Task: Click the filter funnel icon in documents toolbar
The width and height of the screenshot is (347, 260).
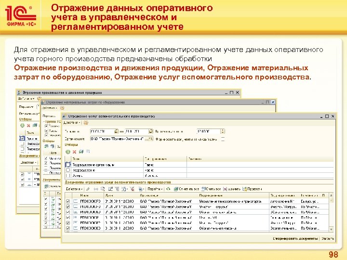Action: 117,189
